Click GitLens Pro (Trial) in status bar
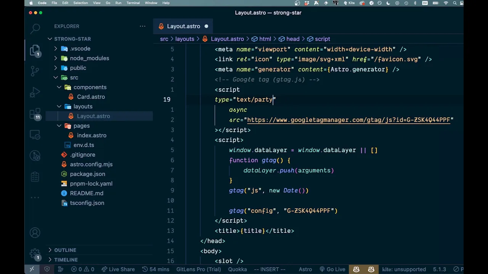Viewport: 488px width, 274px height. point(199,269)
